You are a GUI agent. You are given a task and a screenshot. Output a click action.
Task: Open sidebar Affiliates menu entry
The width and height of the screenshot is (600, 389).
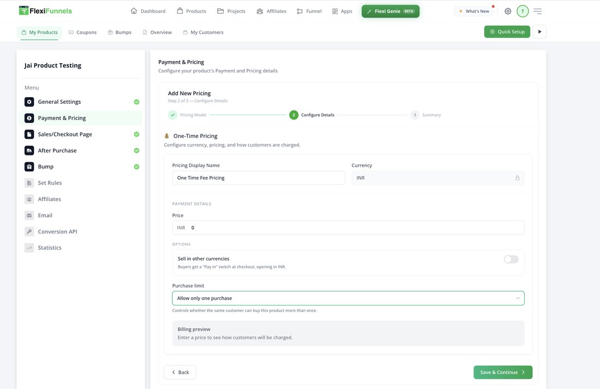click(80, 199)
